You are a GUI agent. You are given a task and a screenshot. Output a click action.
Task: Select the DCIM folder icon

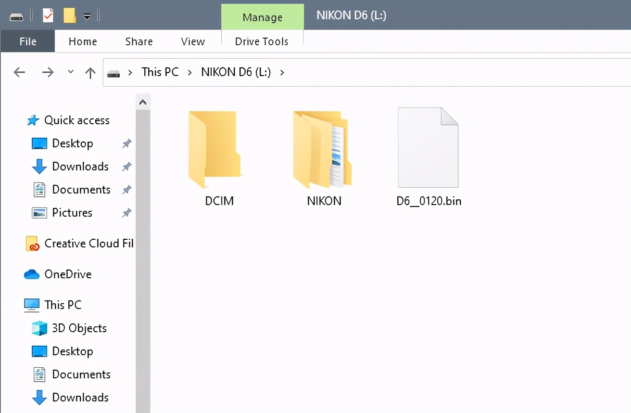tap(215, 150)
